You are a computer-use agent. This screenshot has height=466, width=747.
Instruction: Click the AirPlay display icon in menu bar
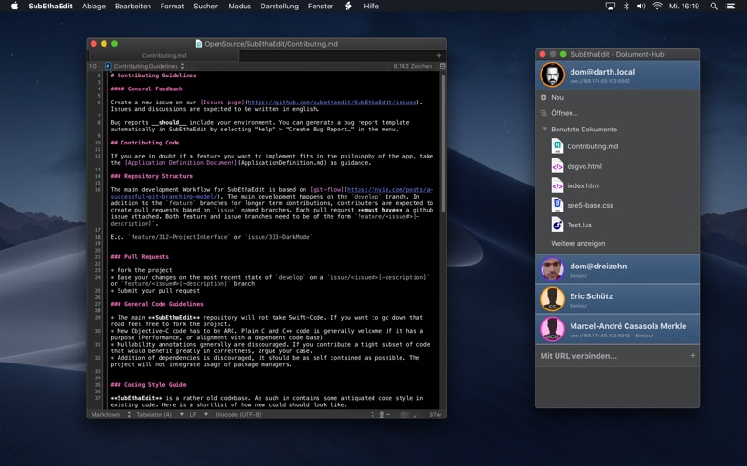pos(611,7)
